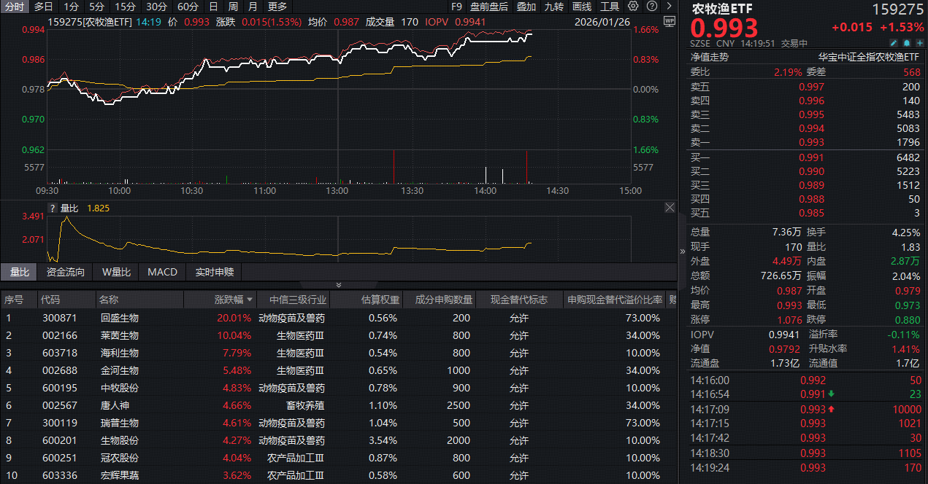Screen dimensions: 928x484
Task: Switch to the MACD indicator tab
Action: (x=161, y=272)
